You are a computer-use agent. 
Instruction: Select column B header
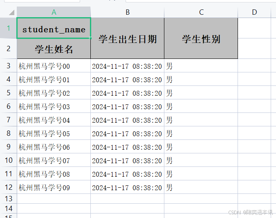pyautogui.click(x=128, y=12)
